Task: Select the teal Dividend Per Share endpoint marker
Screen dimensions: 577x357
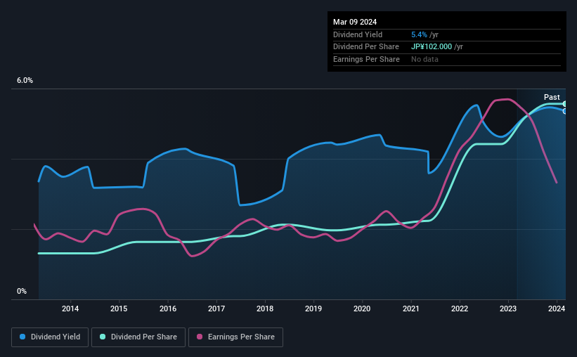Action: pos(565,104)
